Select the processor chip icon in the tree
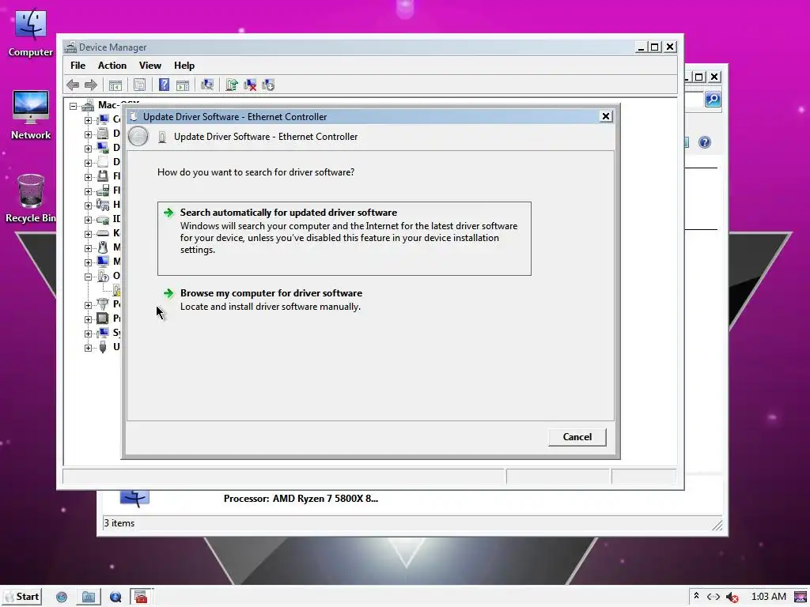 (x=103, y=319)
